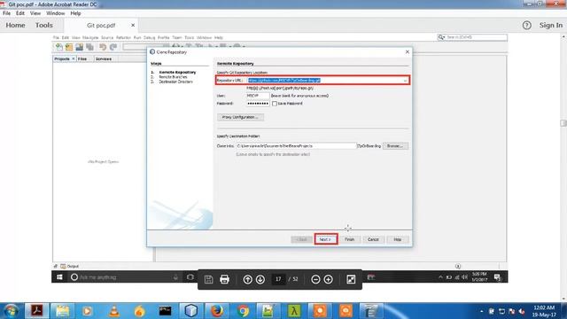This screenshot has width=567, height=319.
Task: Select the Git poc.pdf document tab
Action: [101, 26]
